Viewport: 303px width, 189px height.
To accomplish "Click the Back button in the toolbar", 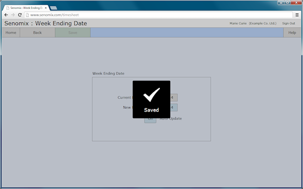I will click(37, 33).
